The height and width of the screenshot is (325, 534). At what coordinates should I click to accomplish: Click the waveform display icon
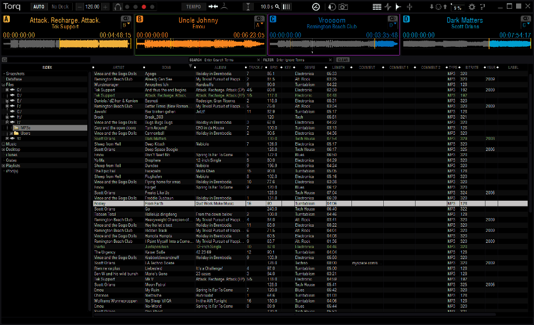click(x=388, y=6)
